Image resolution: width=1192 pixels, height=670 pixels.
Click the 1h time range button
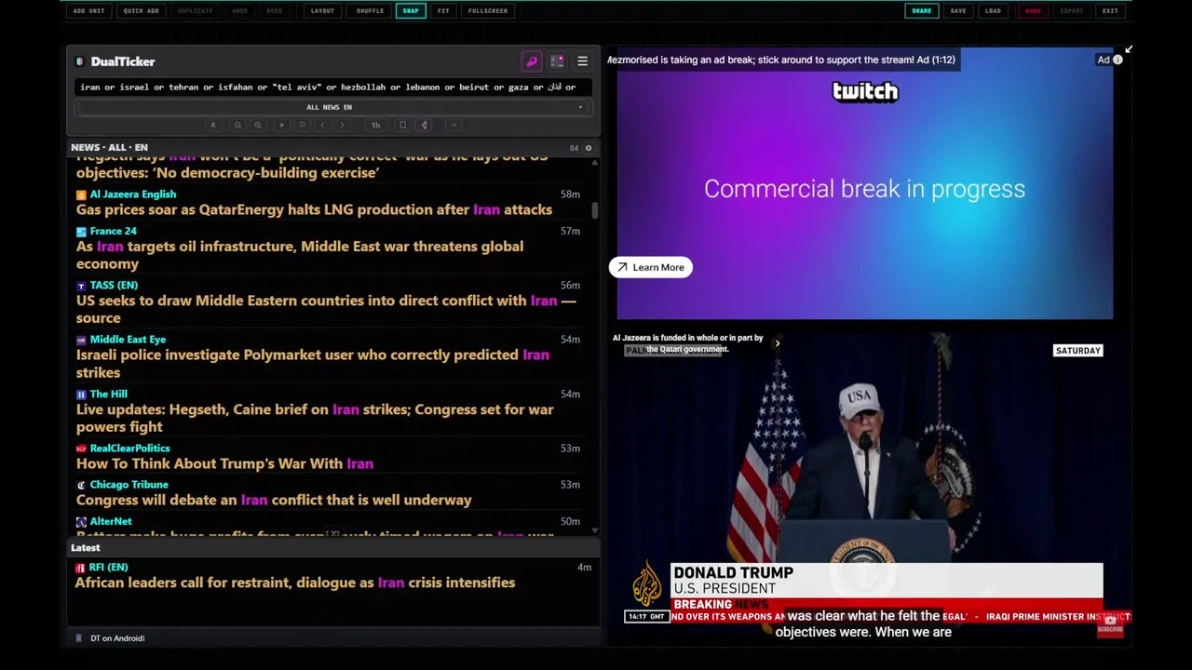point(375,125)
